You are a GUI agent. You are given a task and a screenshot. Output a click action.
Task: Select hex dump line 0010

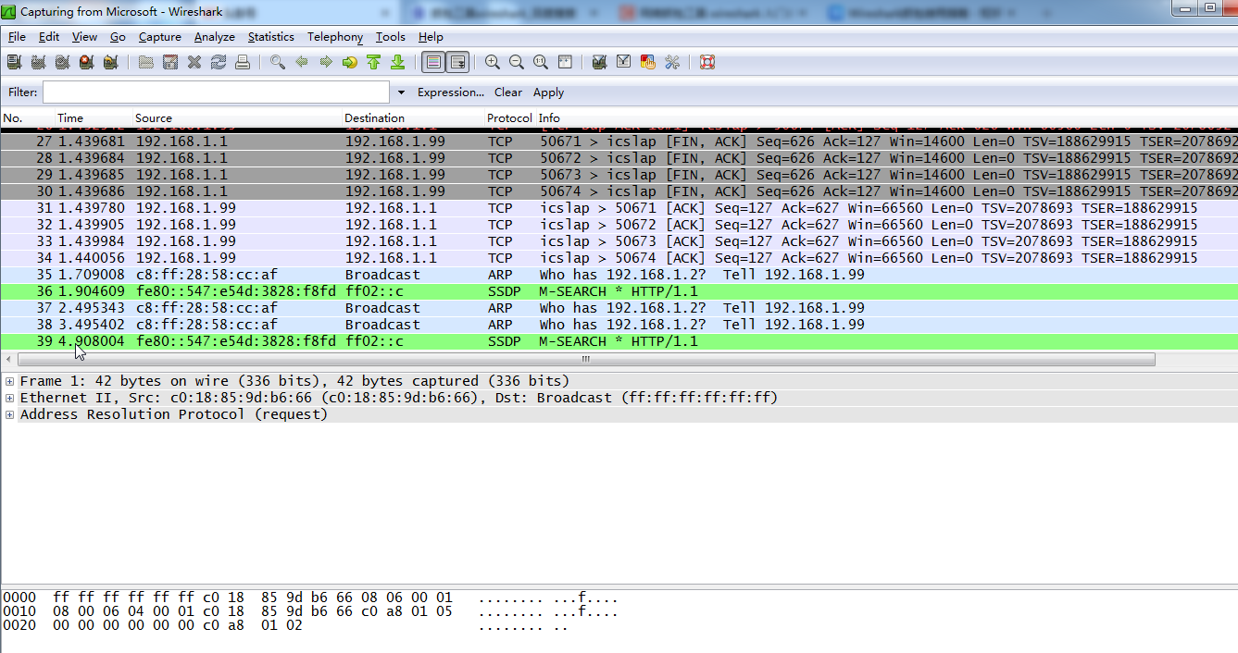pyautogui.click(x=310, y=611)
